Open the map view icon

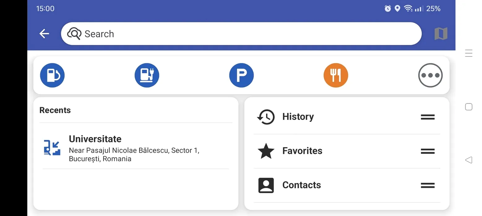441,34
